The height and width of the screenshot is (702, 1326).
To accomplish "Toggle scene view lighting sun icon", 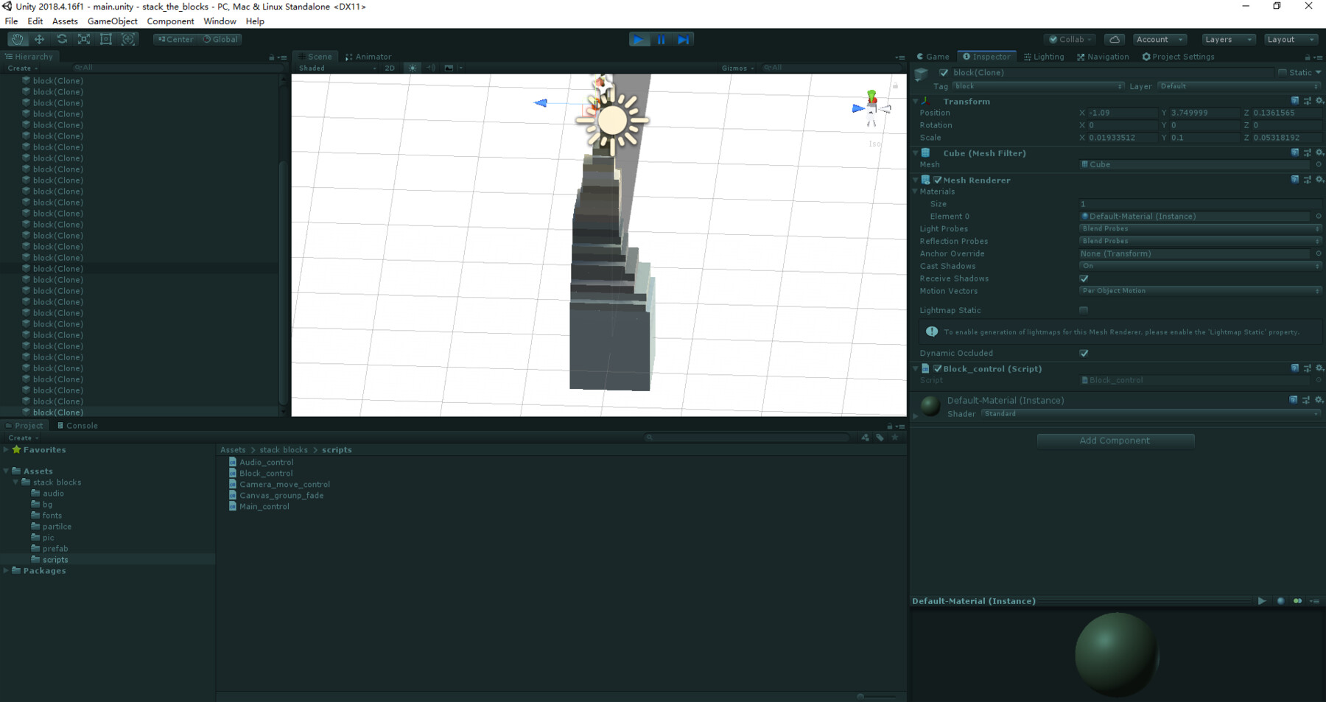I will click(x=412, y=68).
